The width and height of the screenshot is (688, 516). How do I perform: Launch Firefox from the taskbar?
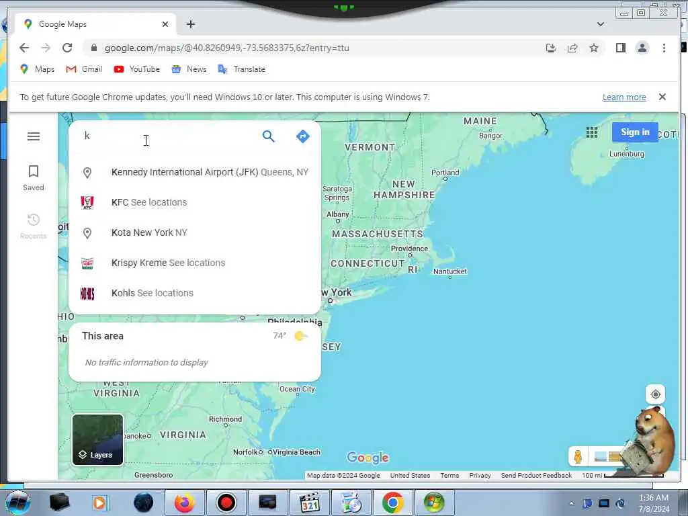(184, 503)
